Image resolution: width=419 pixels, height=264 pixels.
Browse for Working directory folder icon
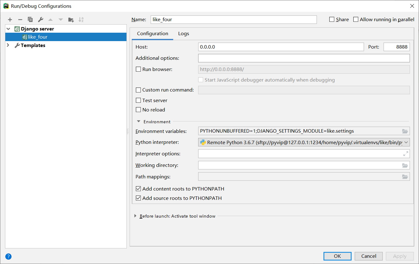405,165
